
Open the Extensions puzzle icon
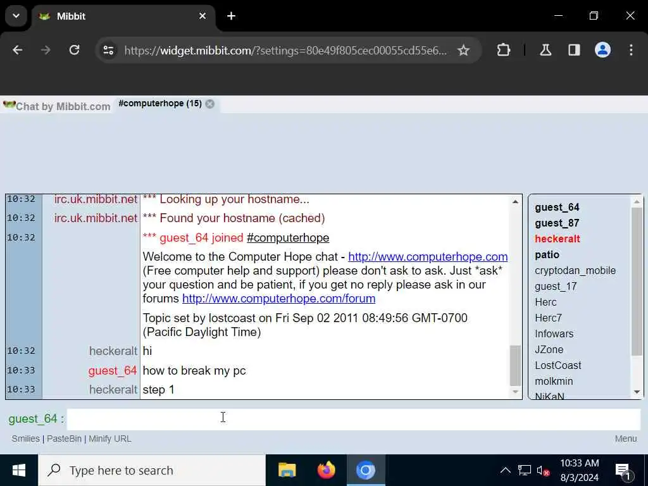tap(503, 50)
